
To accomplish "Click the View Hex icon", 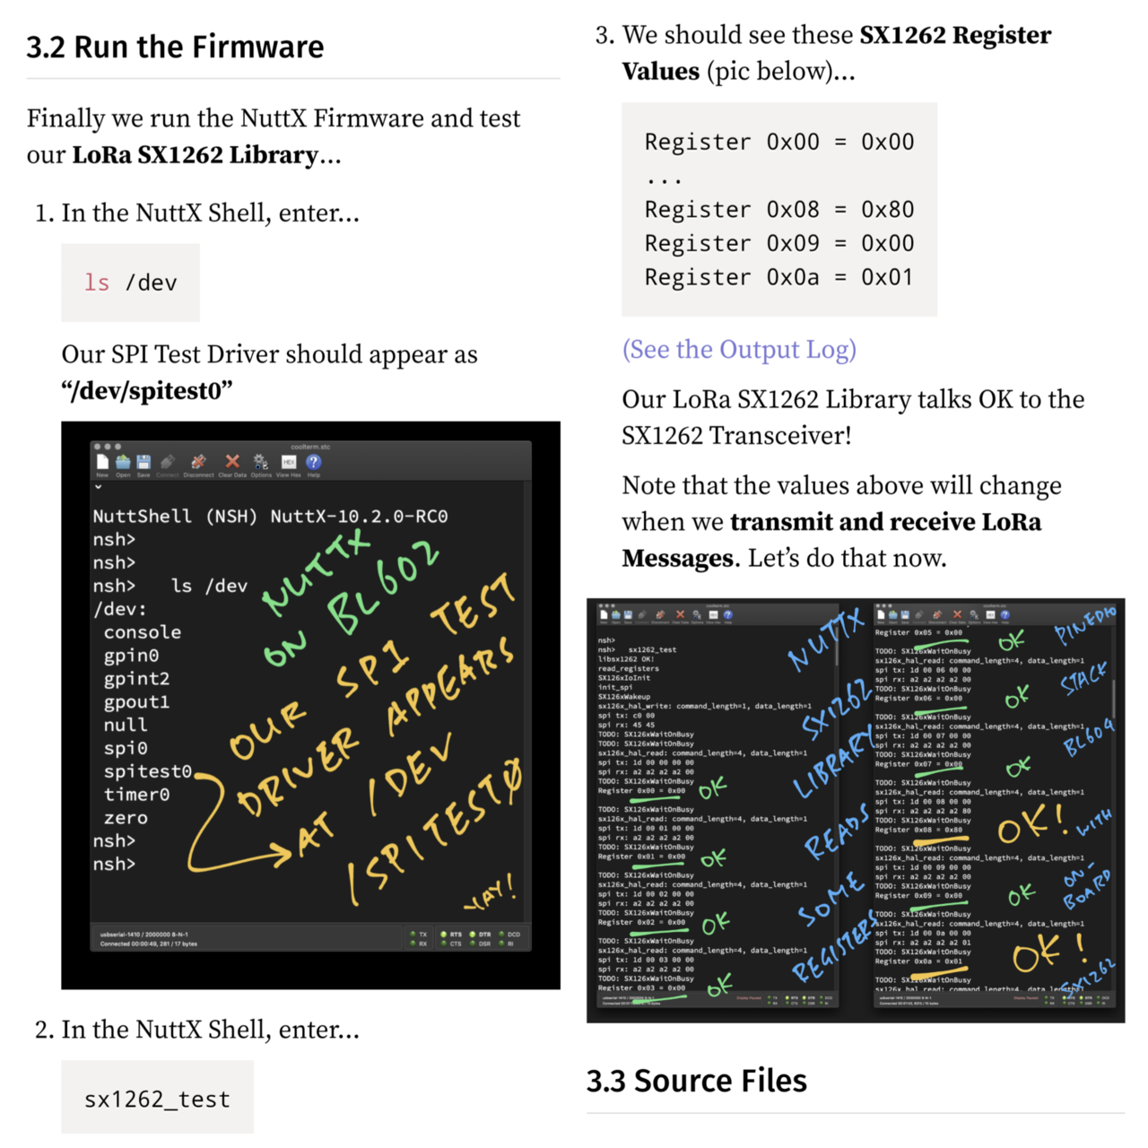I will pos(289,462).
